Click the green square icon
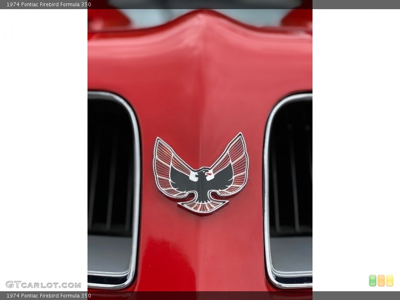This screenshot has height=300, width=400. (x=372, y=280)
